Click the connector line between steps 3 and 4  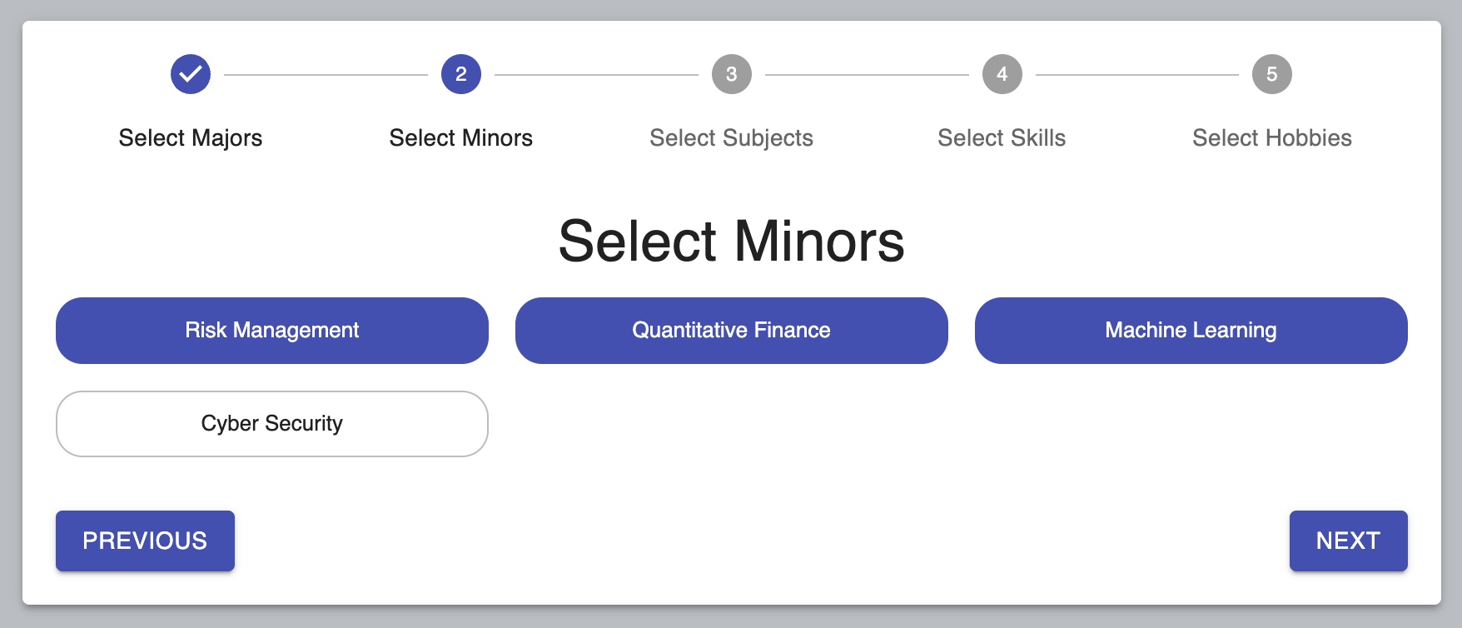coord(867,75)
